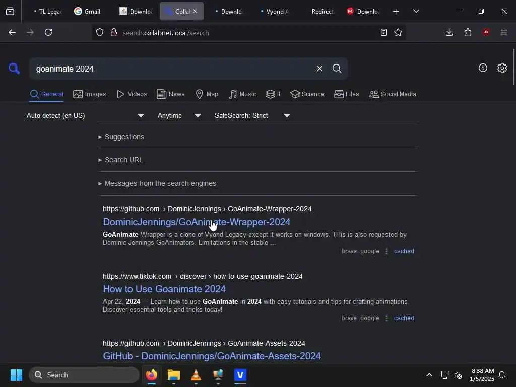This screenshot has height=387, width=516.
Task: Open the Windows Start button
Action: click(16, 375)
